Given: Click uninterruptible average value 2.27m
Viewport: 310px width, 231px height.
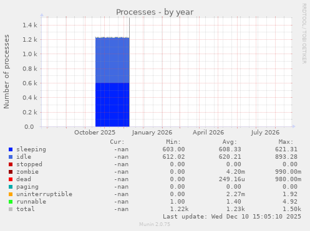Looking at the screenshot, I should click(236, 194).
